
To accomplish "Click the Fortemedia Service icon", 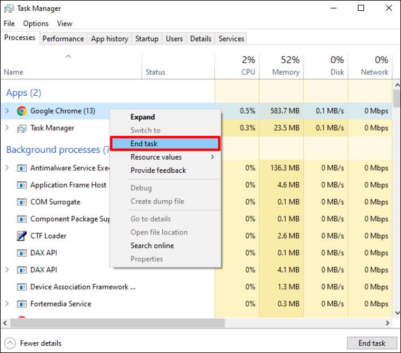I will tap(22, 304).
